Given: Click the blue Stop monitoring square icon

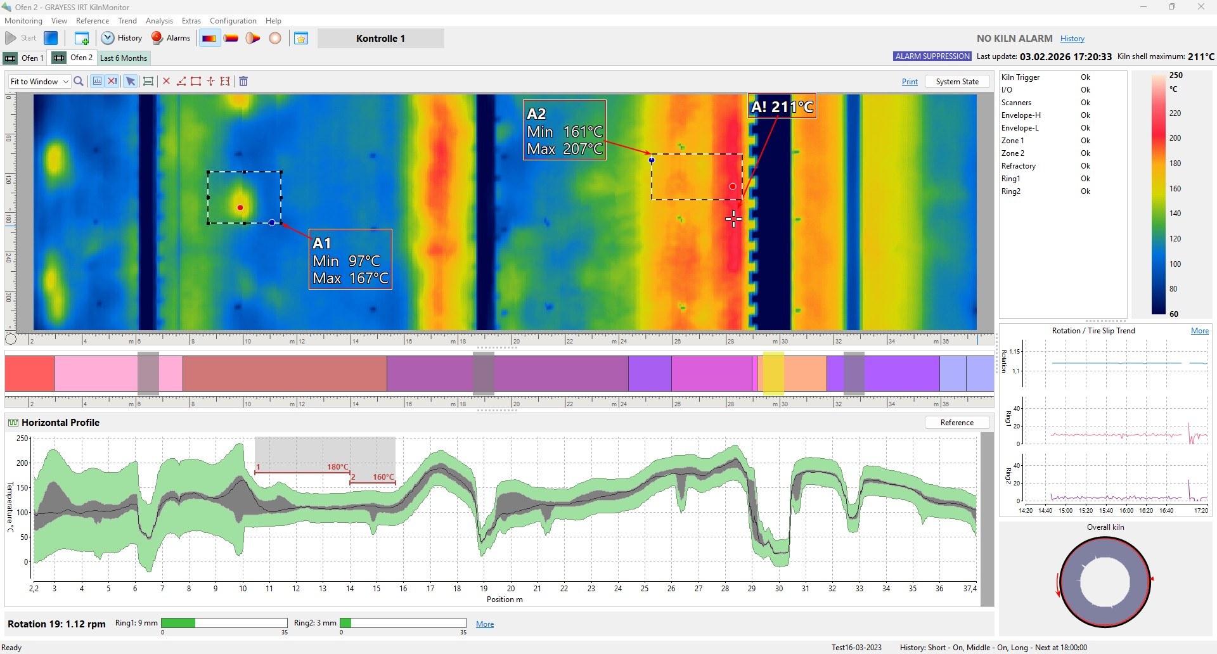Looking at the screenshot, I should (x=51, y=38).
